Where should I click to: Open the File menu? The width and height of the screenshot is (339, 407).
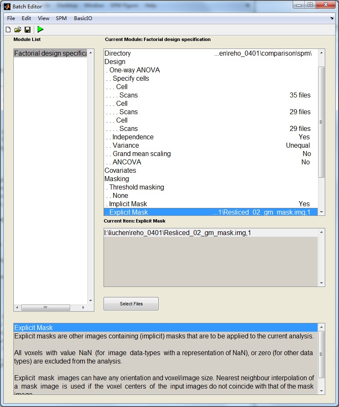pos(11,18)
